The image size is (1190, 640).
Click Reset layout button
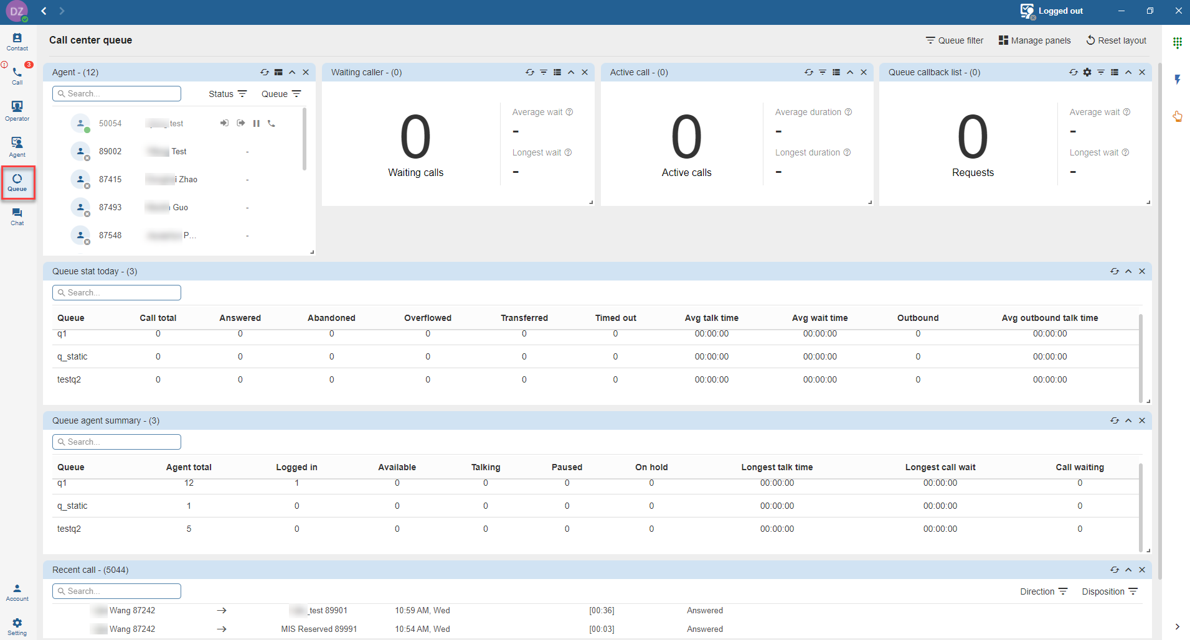[1116, 40]
